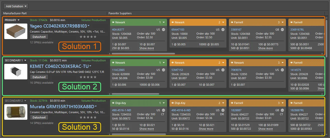Image resolution: width=330 pixels, height=138 pixels.
Task: Rate the KEMET part using its stars
Action: point(88,77)
